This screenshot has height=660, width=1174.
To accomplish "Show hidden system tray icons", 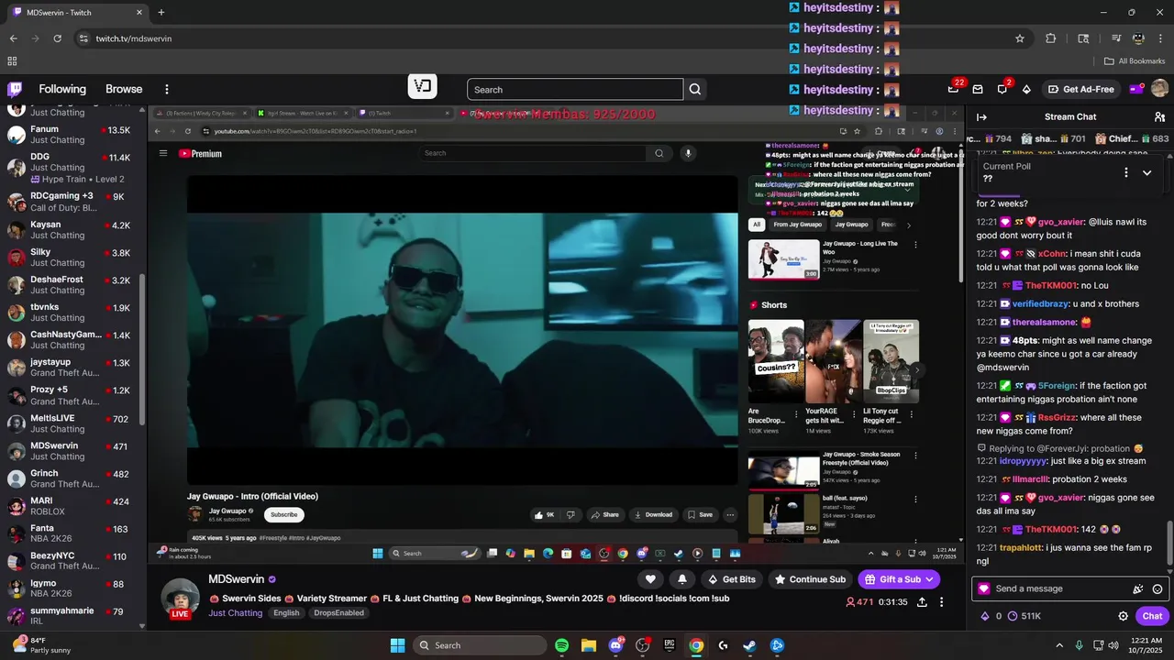I will click(x=1059, y=645).
